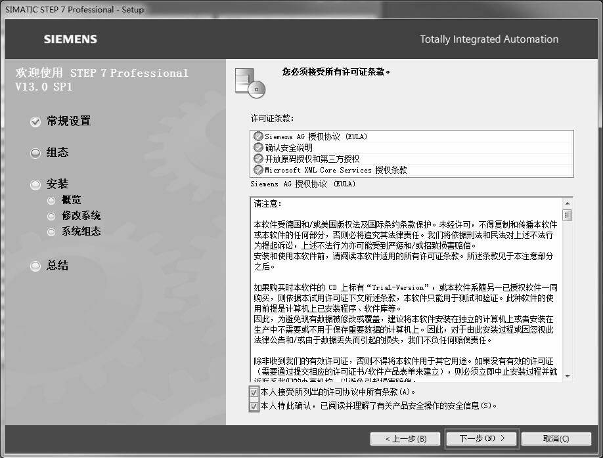
Task: Click the 开放原码授权和第三方授权 status icon
Action: pyautogui.click(x=258, y=159)
